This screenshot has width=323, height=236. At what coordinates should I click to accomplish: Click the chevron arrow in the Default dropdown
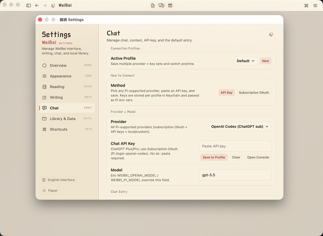click(x=253, y=61)
